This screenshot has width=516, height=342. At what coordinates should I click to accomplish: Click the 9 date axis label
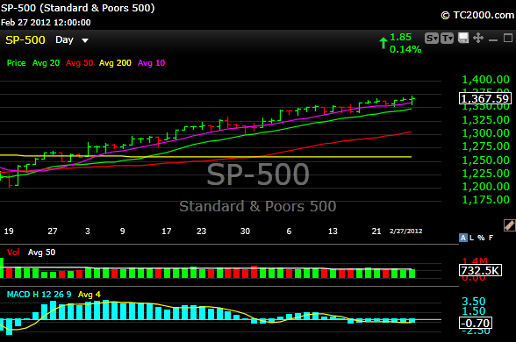click(123, 232)
